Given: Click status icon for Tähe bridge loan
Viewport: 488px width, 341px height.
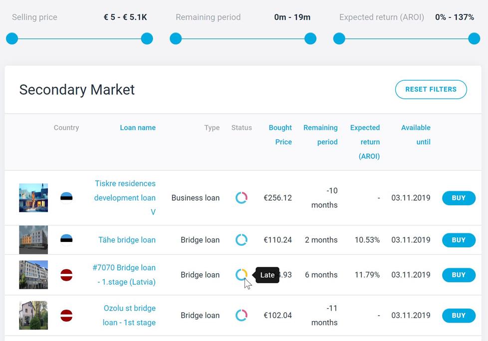Looking at the screenshot, I should click(241, 240).
